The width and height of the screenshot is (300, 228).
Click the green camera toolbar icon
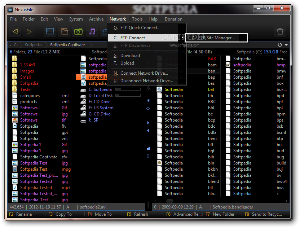(78, 31)
